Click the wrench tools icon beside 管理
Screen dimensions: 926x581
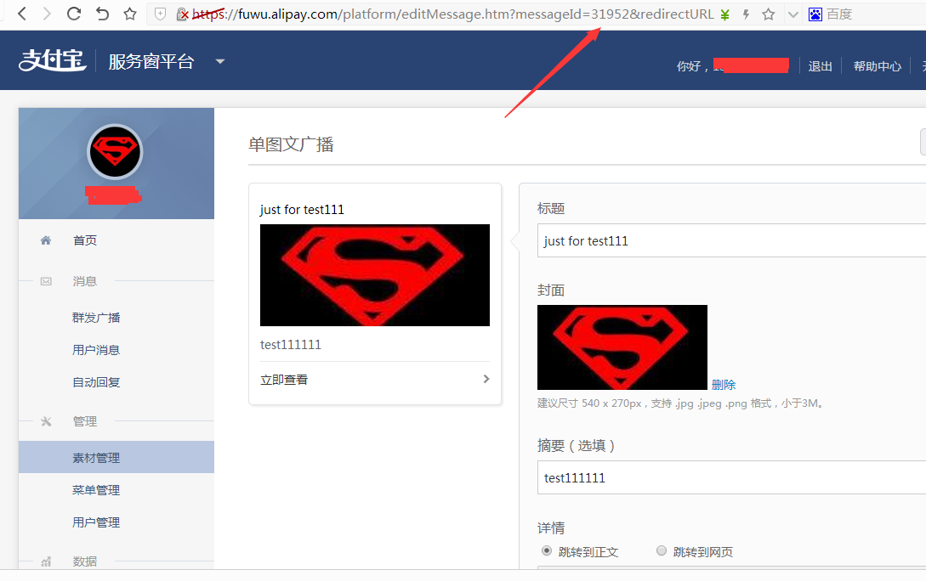pos(46,422)
